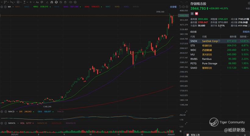Open the 查看更多 link
The image size is (250, 136).
point(246,32)
